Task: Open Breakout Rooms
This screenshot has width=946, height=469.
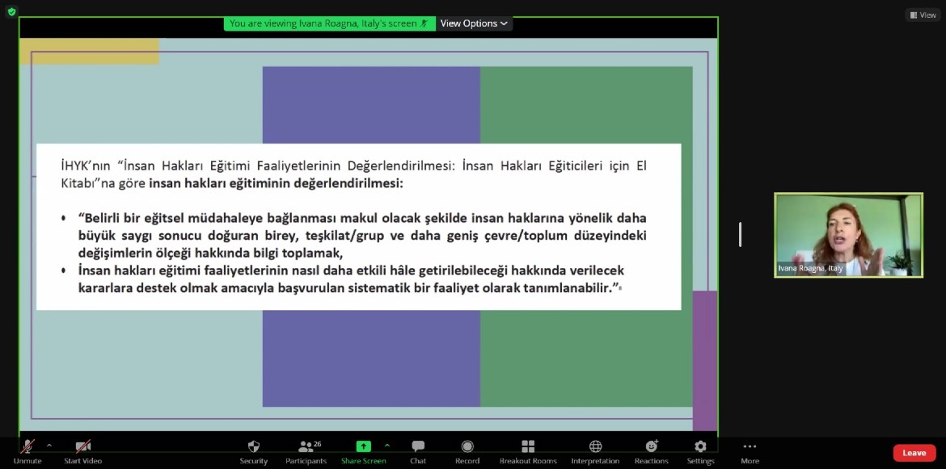Action: (x=528, y=451)
